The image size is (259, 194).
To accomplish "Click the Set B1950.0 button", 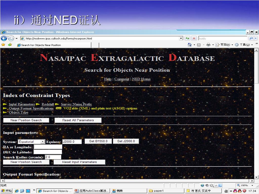I will coord(98,141).
